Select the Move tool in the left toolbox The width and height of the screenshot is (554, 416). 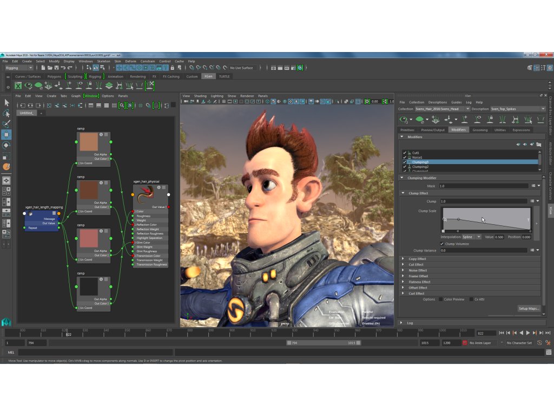tap(6, 134)
